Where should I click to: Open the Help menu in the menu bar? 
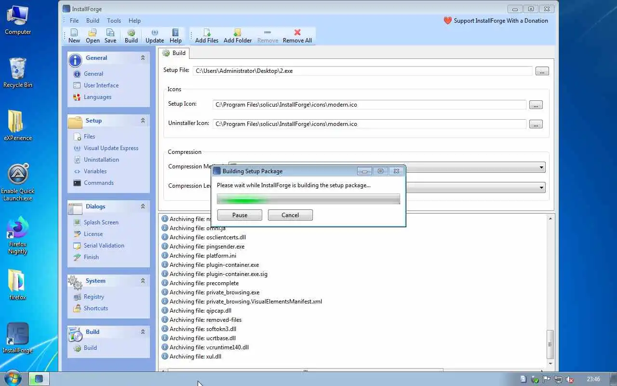(x=134, y=21)
